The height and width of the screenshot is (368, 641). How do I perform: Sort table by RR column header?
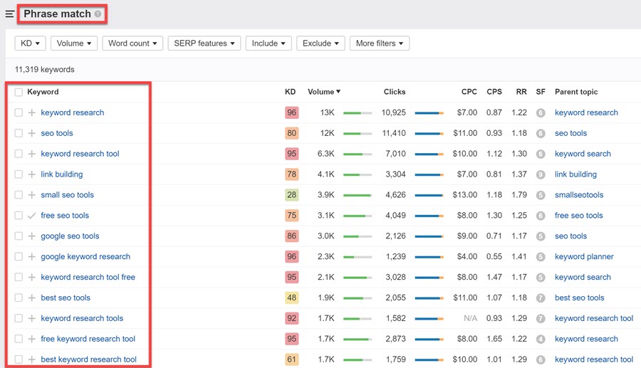click(x=521, y=92)
